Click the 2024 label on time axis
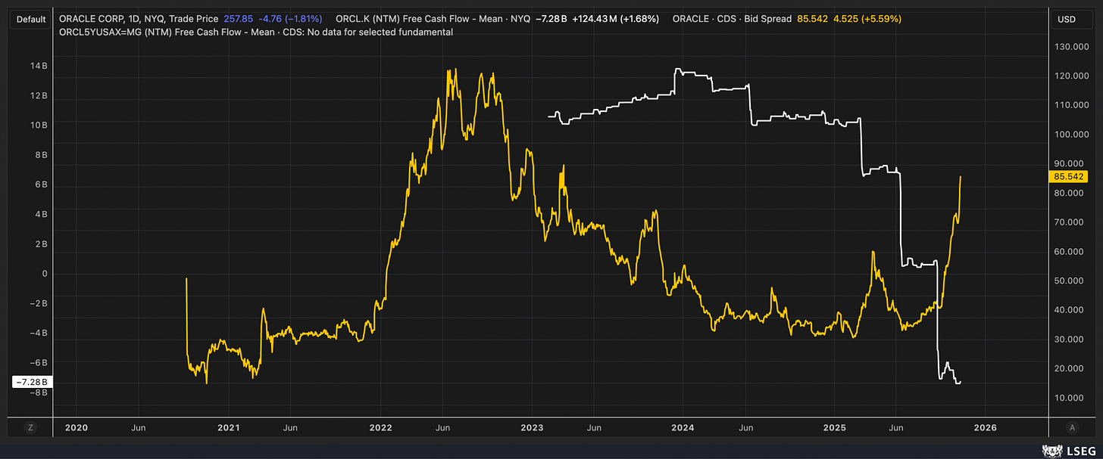The image size is (1103, 459). [x=683, y=427]
